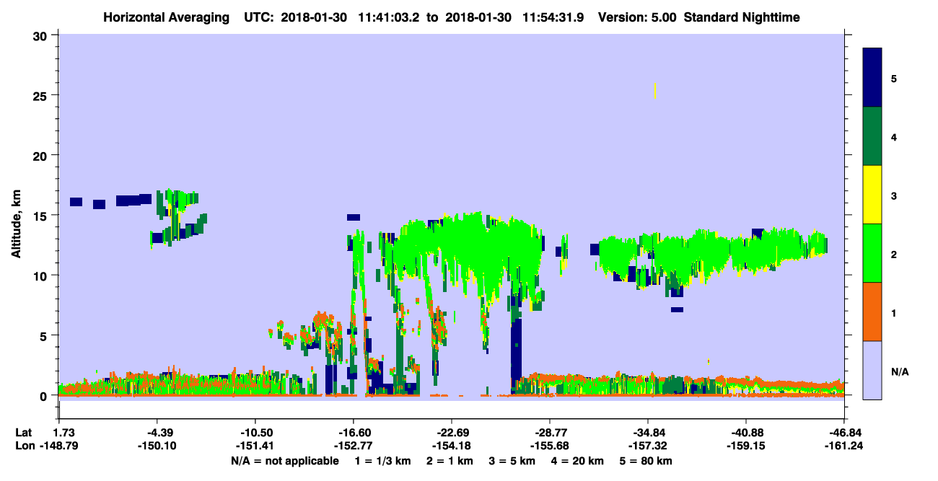Click longitude value -159.15
The width and height of the screenshot is (938, 481).
point(745,446)
